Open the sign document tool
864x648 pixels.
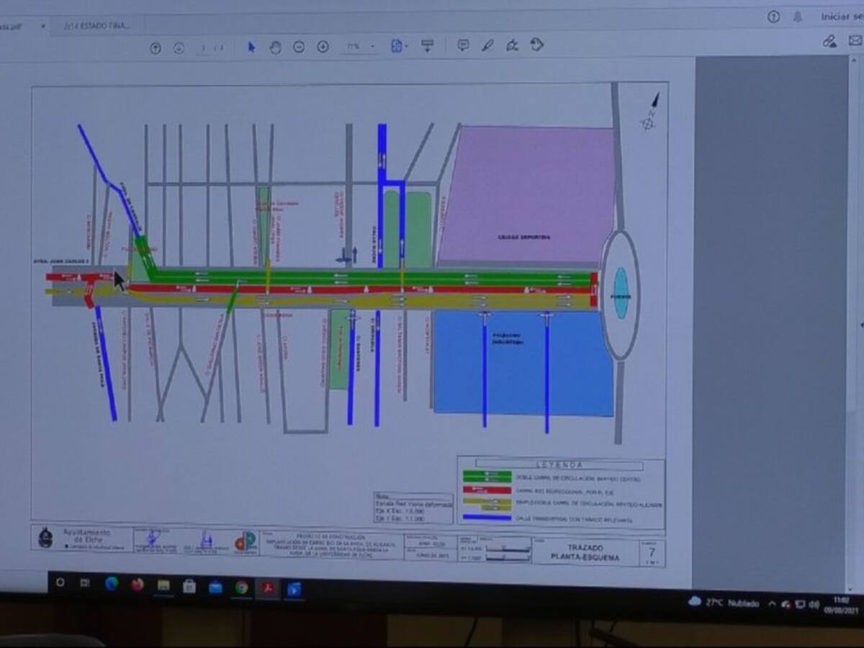click(x=512, y=45)
